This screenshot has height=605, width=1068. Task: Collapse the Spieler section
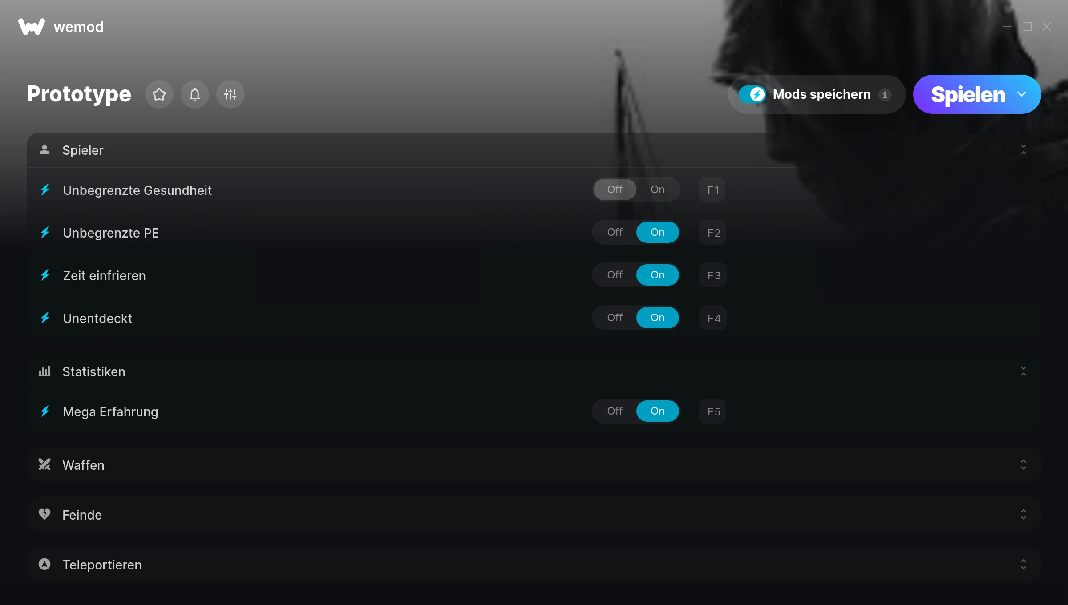tap(1023, 150)
